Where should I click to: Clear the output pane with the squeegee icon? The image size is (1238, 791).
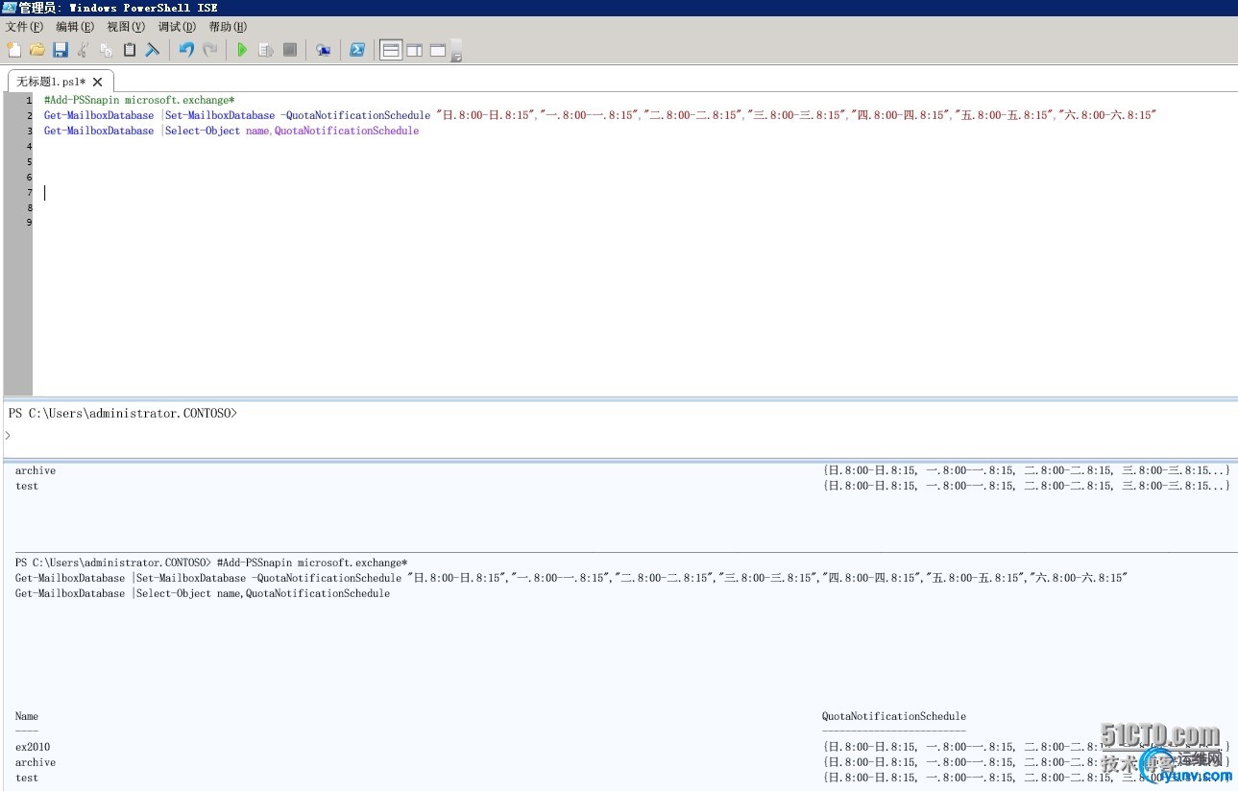pyautogui.click(x=153, y=50)
